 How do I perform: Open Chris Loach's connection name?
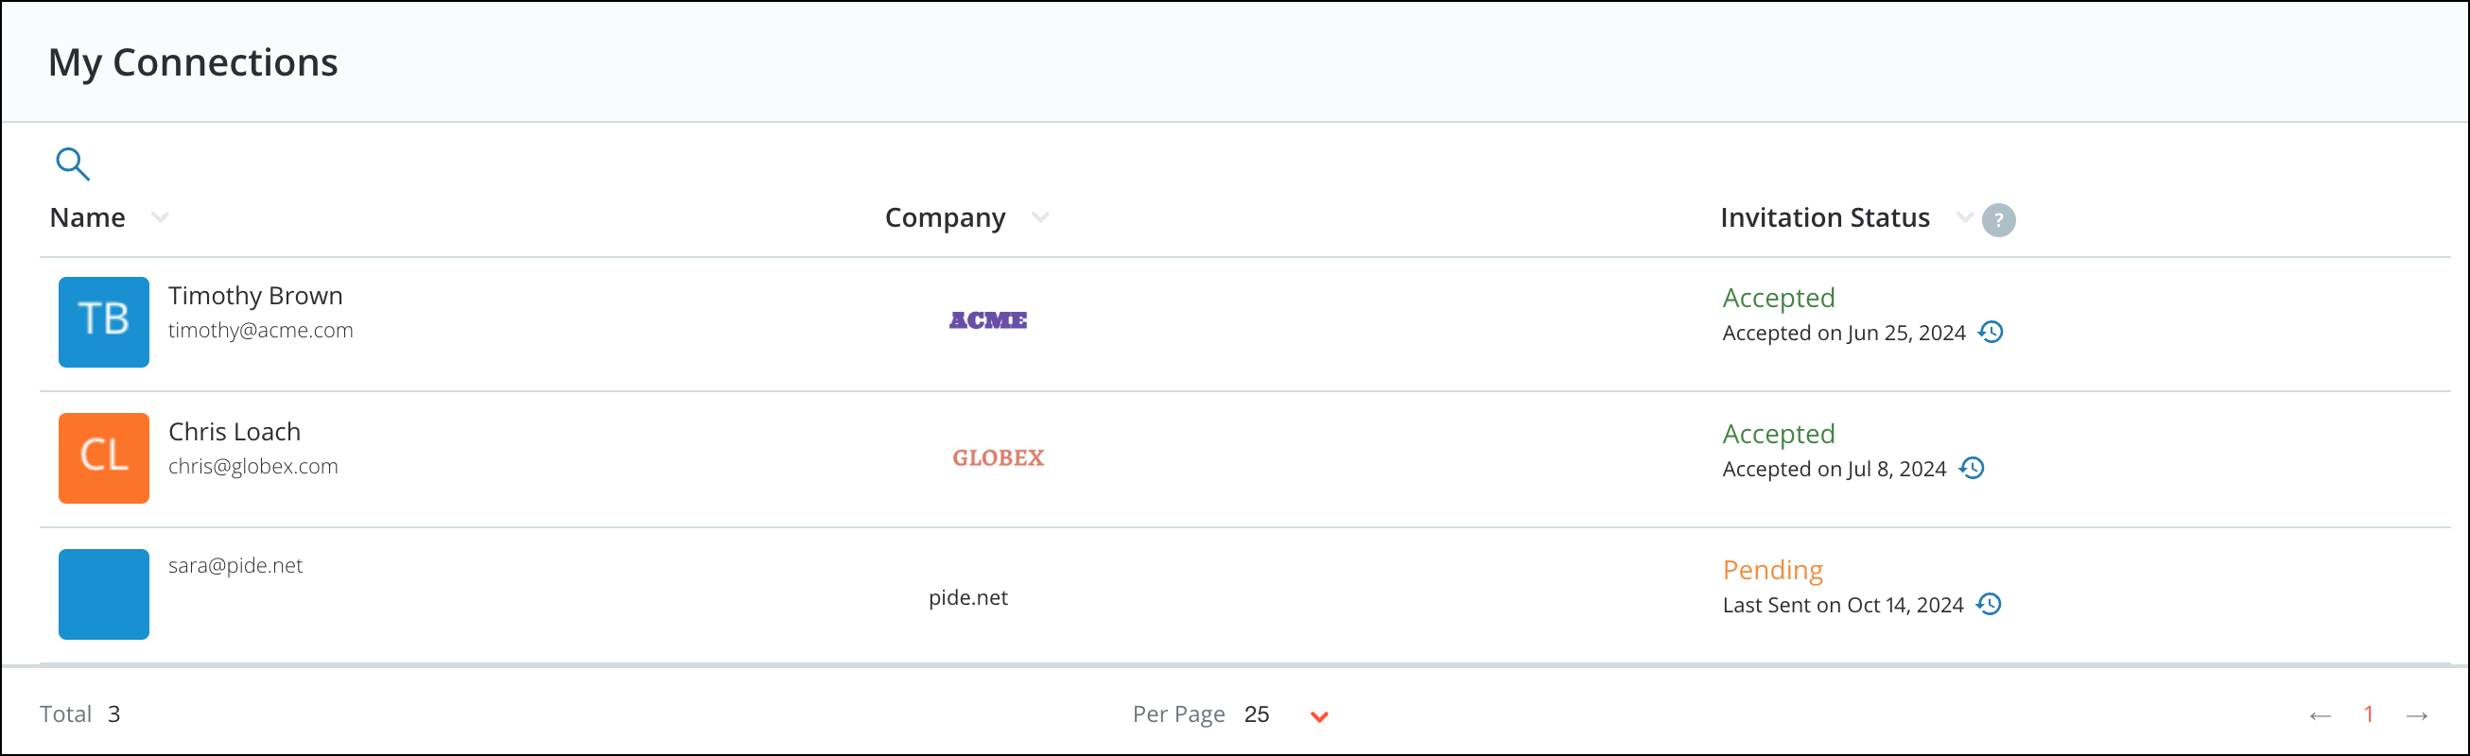click(234, 432)
